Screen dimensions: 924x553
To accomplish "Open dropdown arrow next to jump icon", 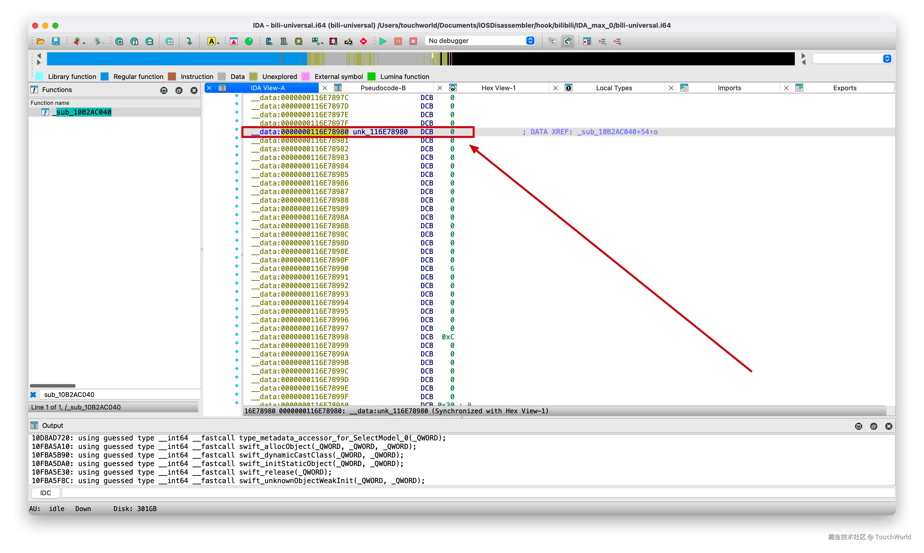I will coord(84,43).
